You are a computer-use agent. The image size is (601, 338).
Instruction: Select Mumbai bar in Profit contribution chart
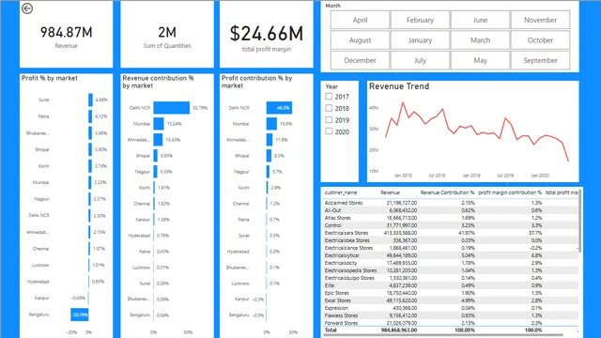(x=271, y=124)
